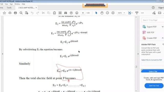Click the undo arrow icon
Screen dimensions: 164x92
click(x=32, y=13)
